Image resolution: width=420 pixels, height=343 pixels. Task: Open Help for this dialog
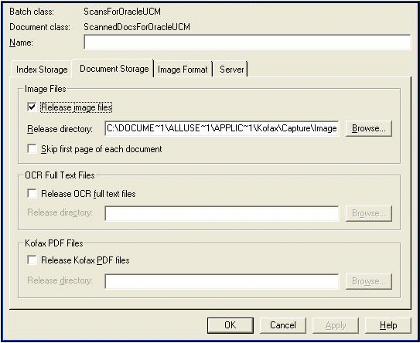click(x=388, y=325)
